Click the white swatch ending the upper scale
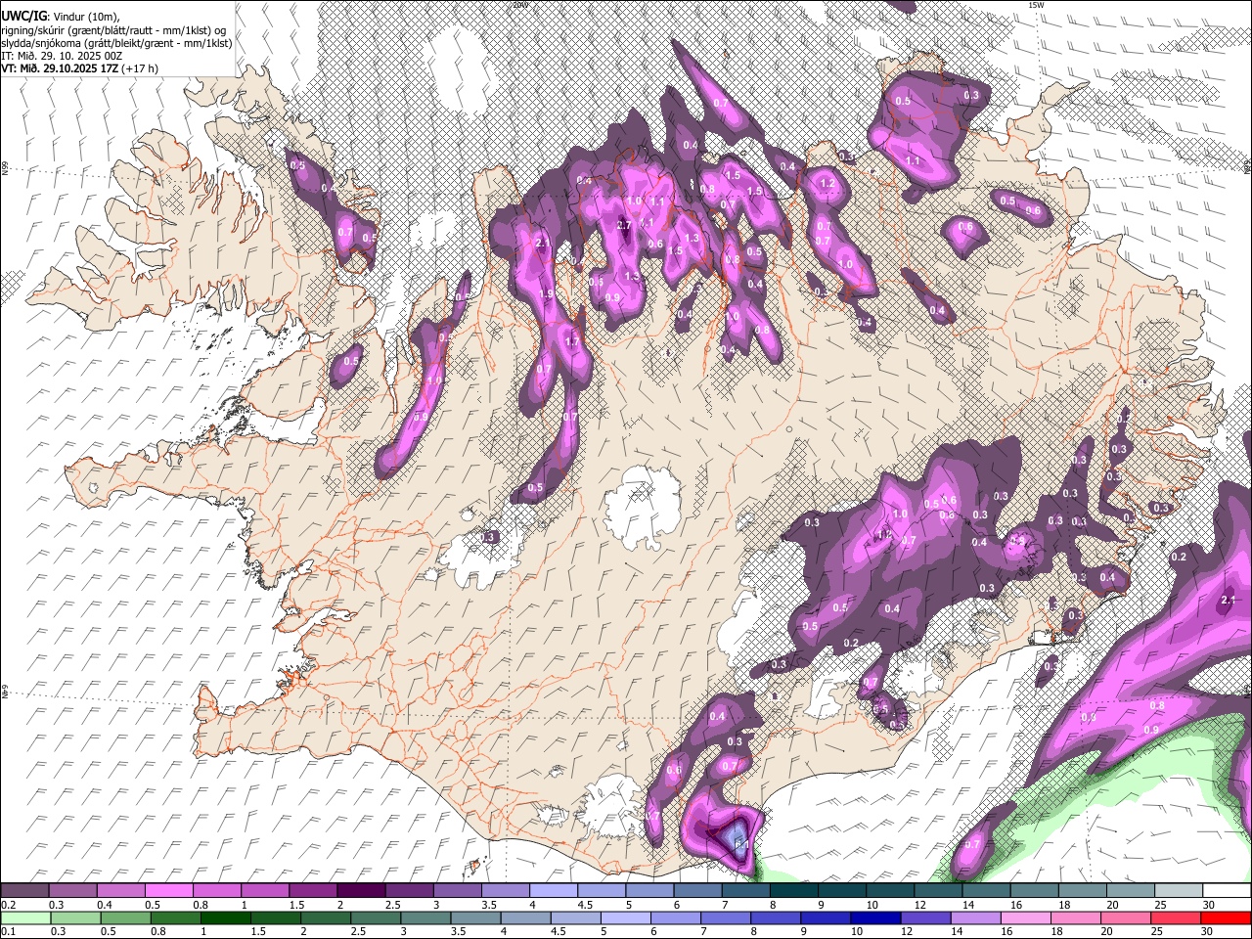Image resolution: width=1252 pixels, height=939 pixels. tap(1226, 891)
